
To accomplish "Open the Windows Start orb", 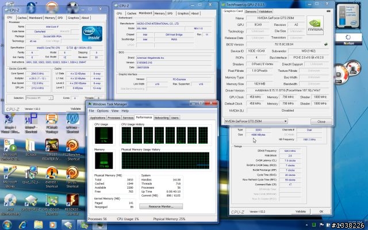I will tap(7, 225).
